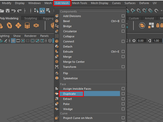Click the gamma value field showing 1.00
163x122 pixels.
156,41
